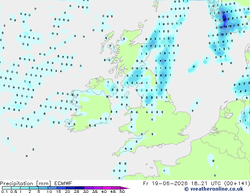Click the 'Precipitation [mm]' title text
Viewport: 250px width, 193px height.
tap(26, 184)
